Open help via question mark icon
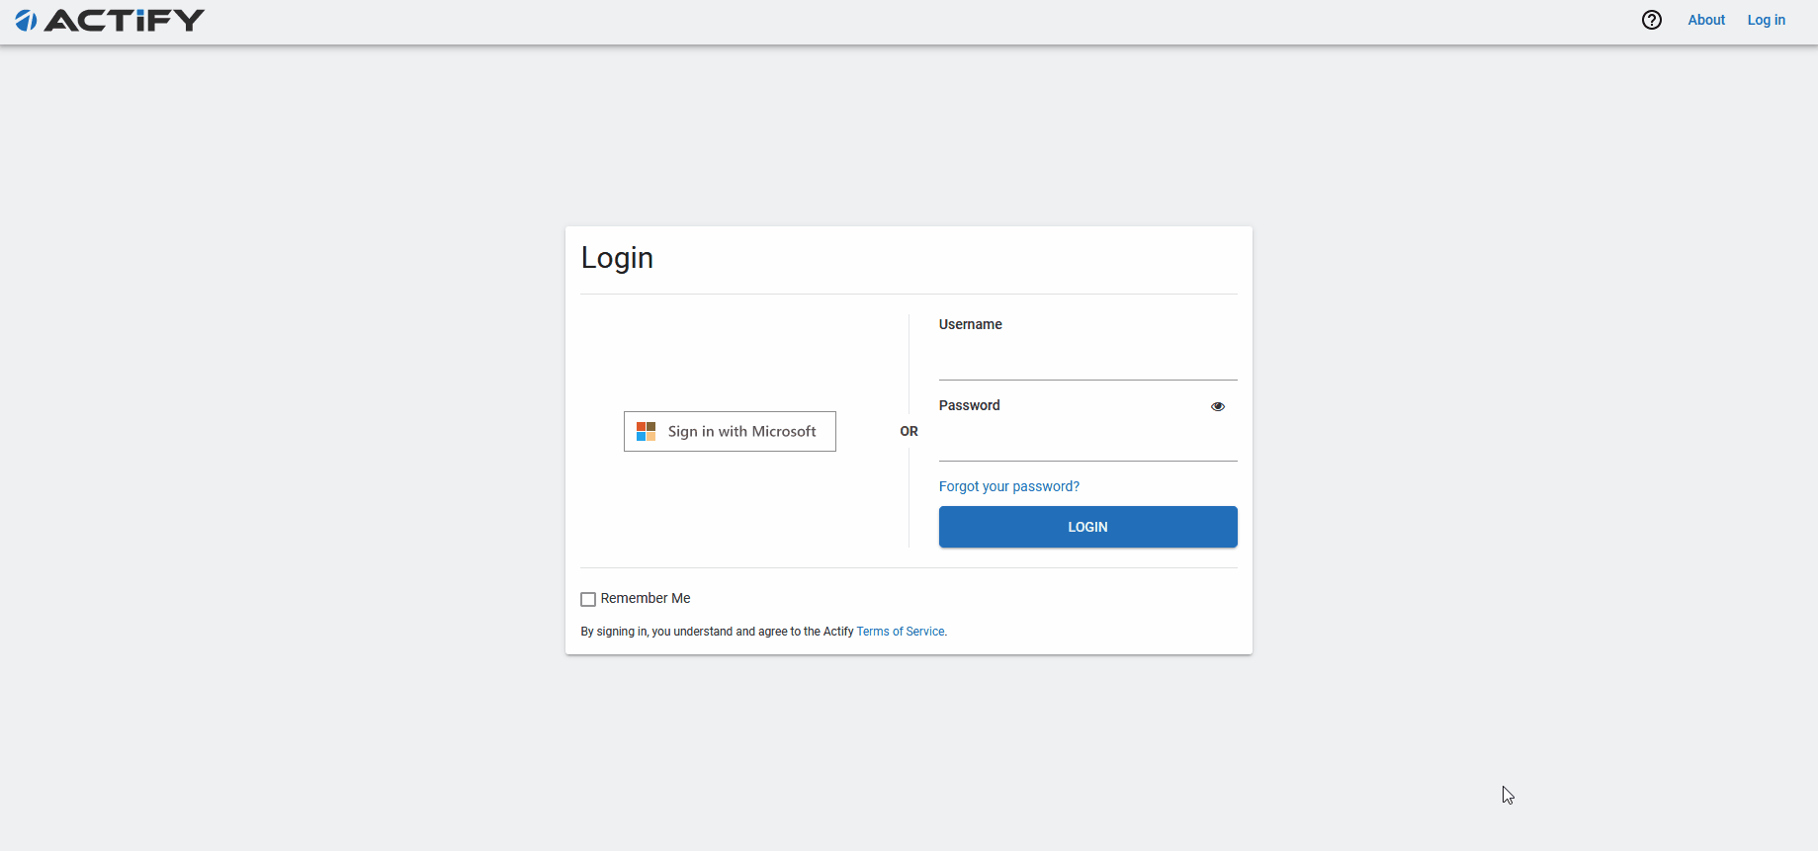Screen dimensions: 1818x851 tap(1651, 20)
